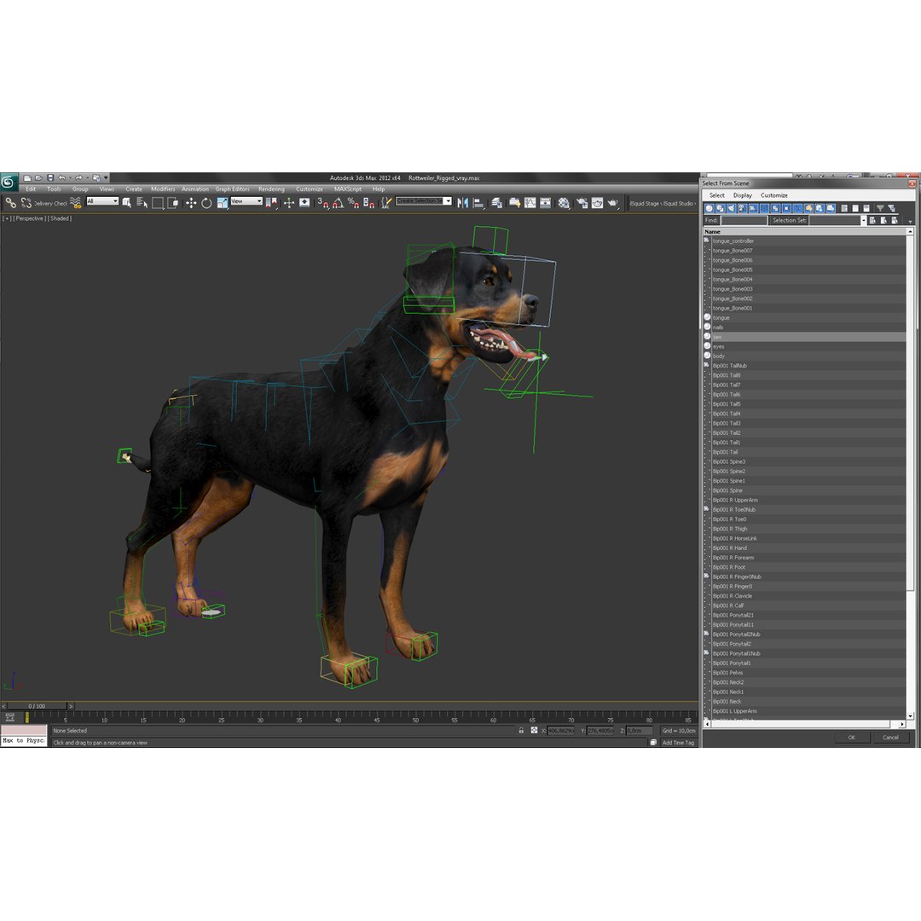The width and height of the screenshot is (921, 921).
Task: Open the Animation menu
Action: point(195,189)
